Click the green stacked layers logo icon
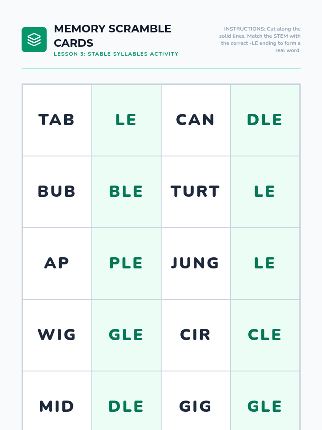The image size is (322, 430). coord(34,40)
